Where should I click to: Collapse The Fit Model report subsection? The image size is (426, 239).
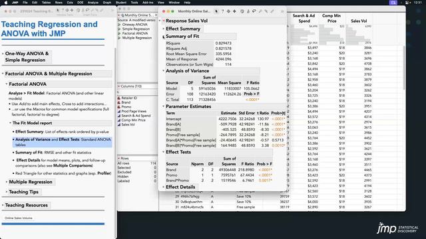coord(11,123)
